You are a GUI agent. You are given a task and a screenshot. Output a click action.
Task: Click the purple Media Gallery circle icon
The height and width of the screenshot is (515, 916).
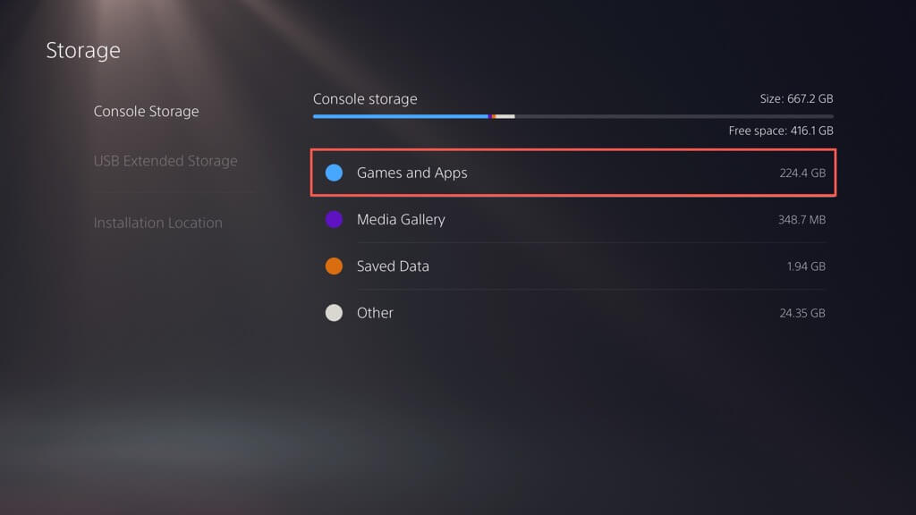pos(334,219)
